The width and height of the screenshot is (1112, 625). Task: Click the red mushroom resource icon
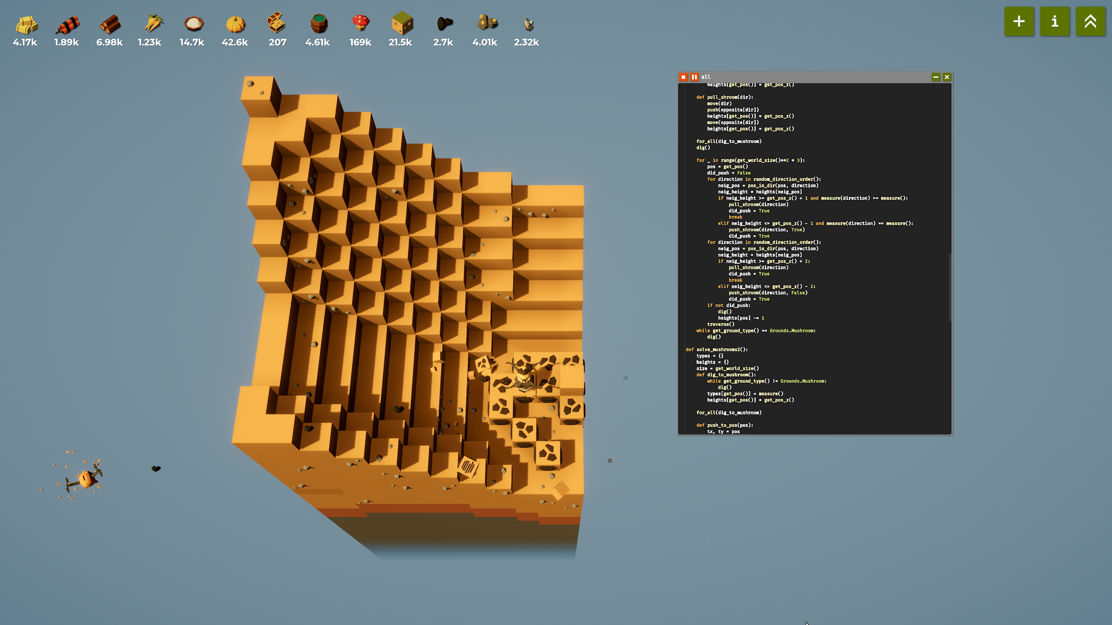tap(361, 23)
